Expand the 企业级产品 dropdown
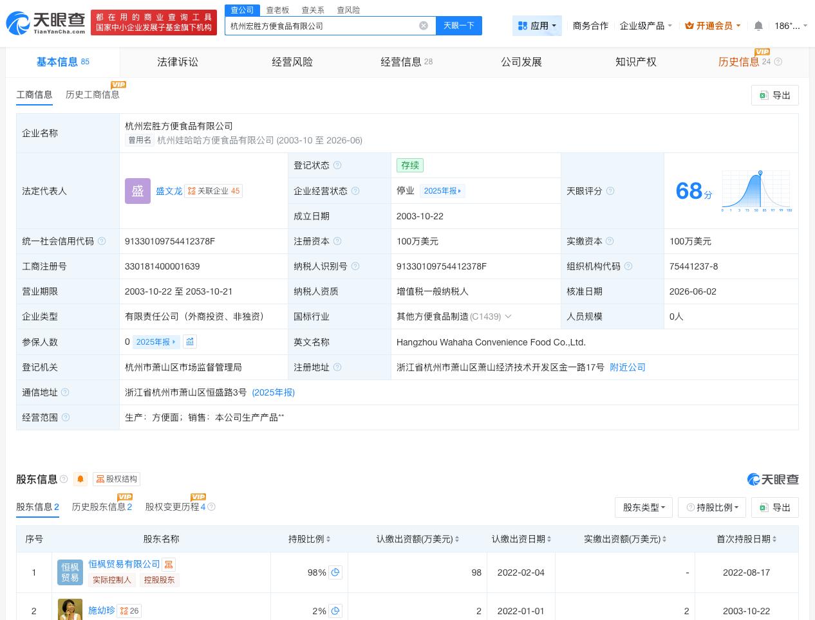815x620 pixels. point(646,26)
